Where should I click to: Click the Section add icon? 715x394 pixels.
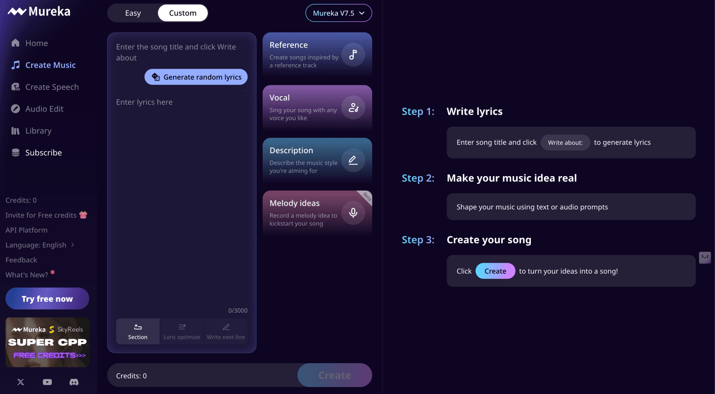coord(138,327)
